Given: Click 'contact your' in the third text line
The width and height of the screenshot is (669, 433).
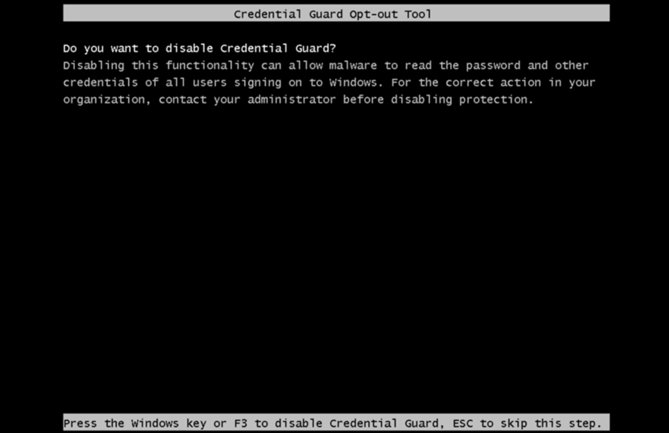Looking at the screenshot, I should (x=199, y=100).
